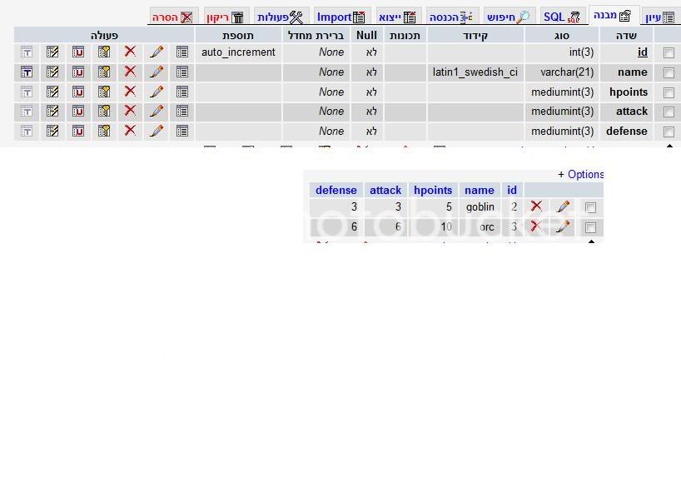Set primary key icon on name row
The height and width of the screenshot is (487, 681).
pyautogui.click(x=104, y=72)
